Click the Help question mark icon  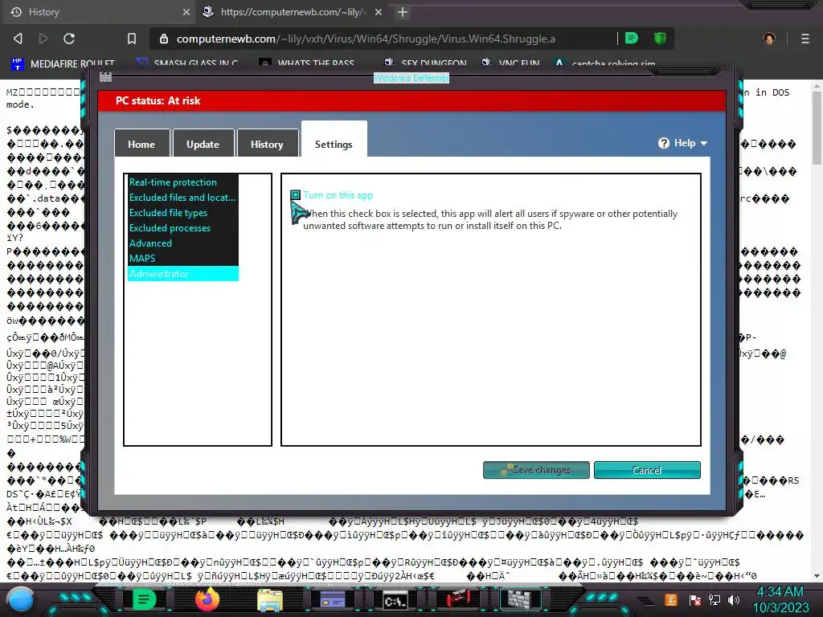point(664,143)
